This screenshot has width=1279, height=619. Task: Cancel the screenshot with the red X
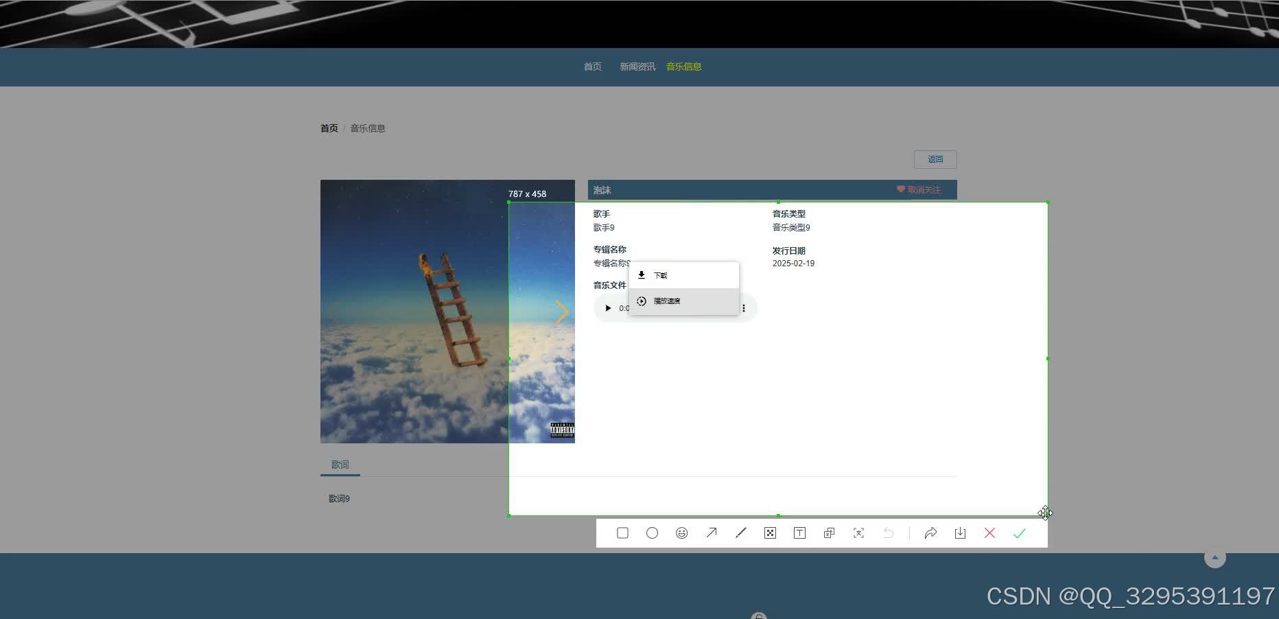(x=989, y=533)
